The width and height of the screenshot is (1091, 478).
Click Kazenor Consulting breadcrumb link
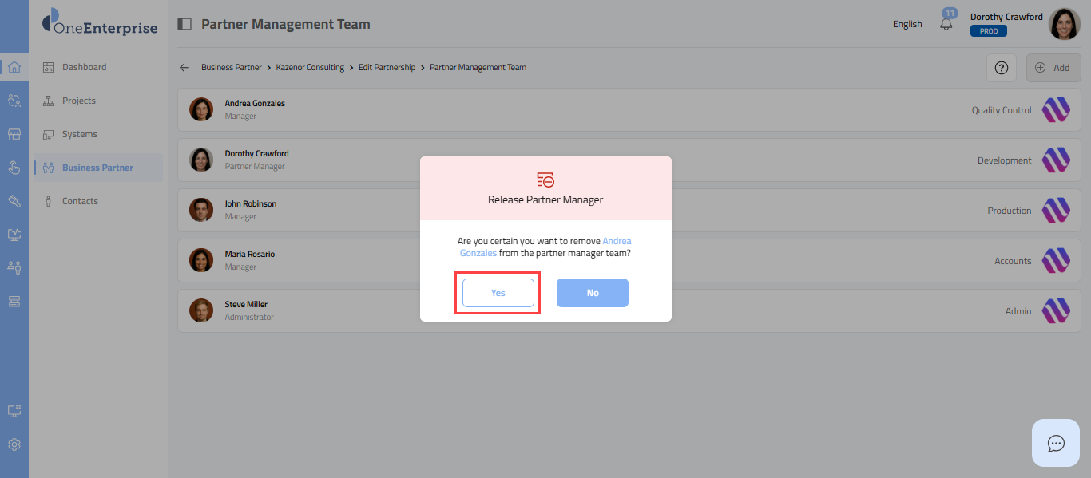pos(310,68)
